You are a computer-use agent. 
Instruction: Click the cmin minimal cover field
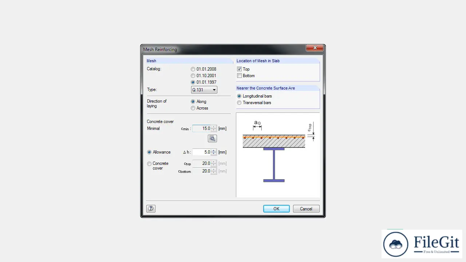(x=202, y=128)
